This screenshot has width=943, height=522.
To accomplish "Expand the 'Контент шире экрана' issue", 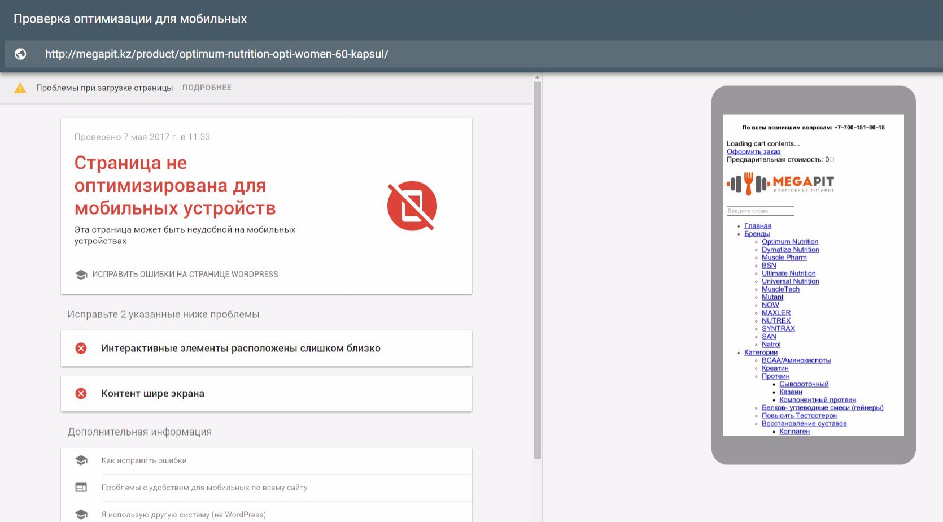I will coord(153,394).
